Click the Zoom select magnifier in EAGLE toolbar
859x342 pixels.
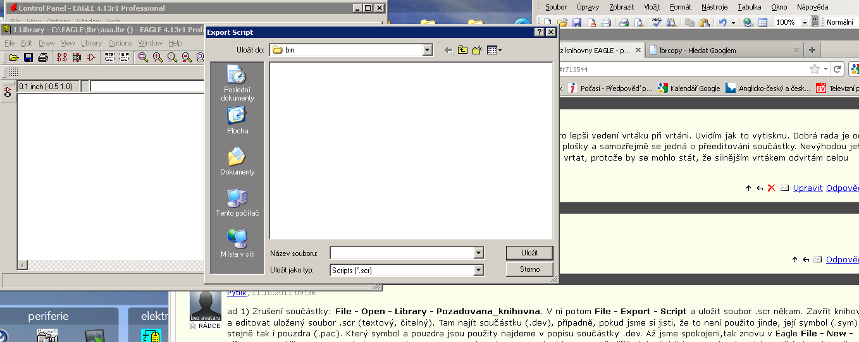pyautogui.click(x=187, y=58)
